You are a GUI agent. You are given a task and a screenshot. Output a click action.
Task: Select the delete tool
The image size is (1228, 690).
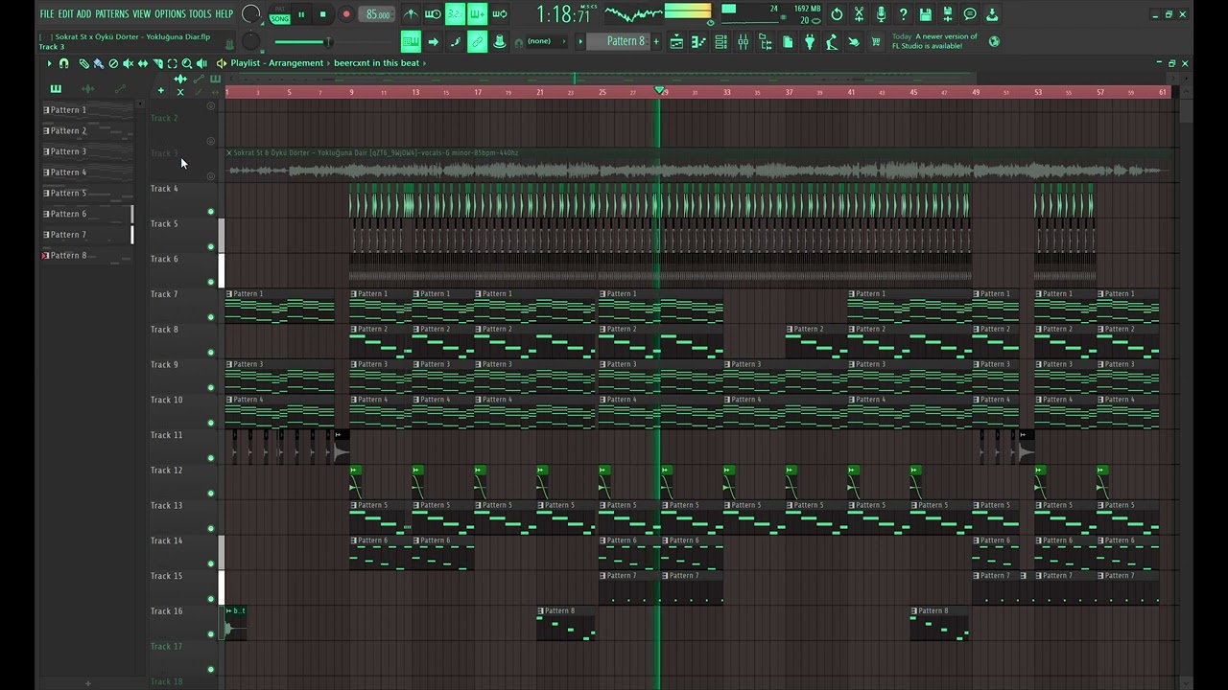click(x=113, y=63)
